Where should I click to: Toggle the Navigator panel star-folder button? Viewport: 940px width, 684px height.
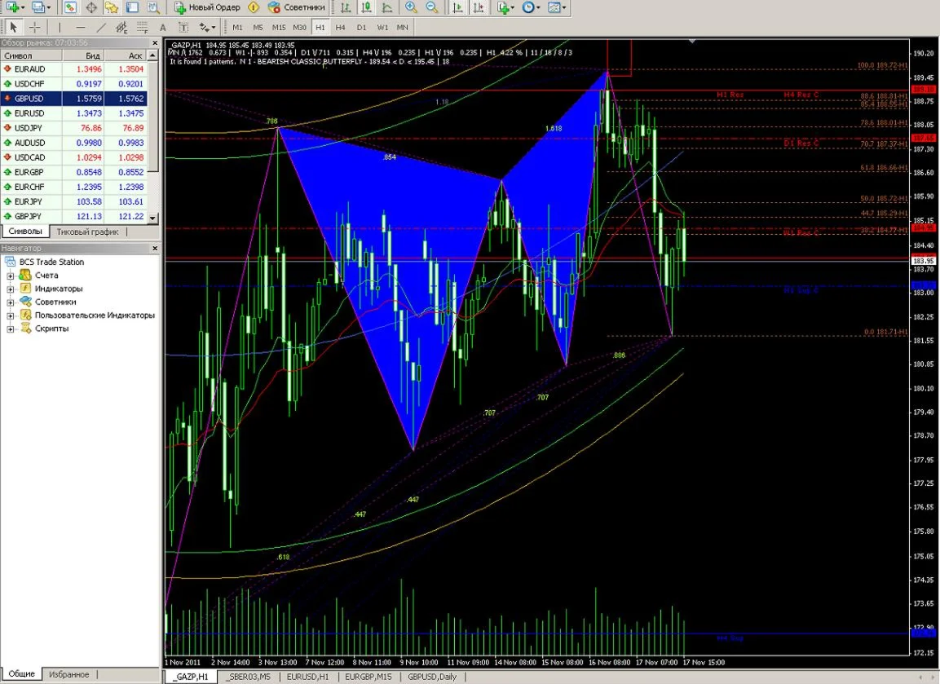pyautogui.click(x=112, y=7)
